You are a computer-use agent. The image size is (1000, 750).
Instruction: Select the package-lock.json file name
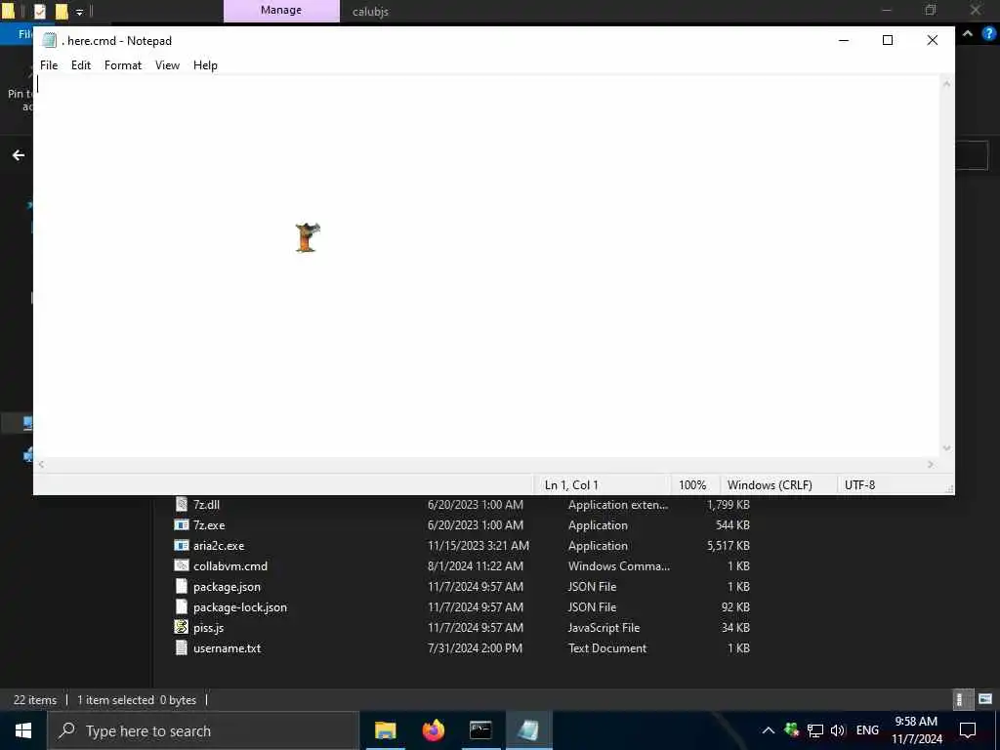[x=240, y=607]
